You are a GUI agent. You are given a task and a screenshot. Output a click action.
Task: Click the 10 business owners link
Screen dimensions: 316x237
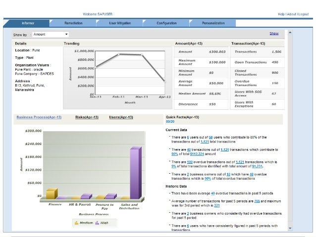228,174
